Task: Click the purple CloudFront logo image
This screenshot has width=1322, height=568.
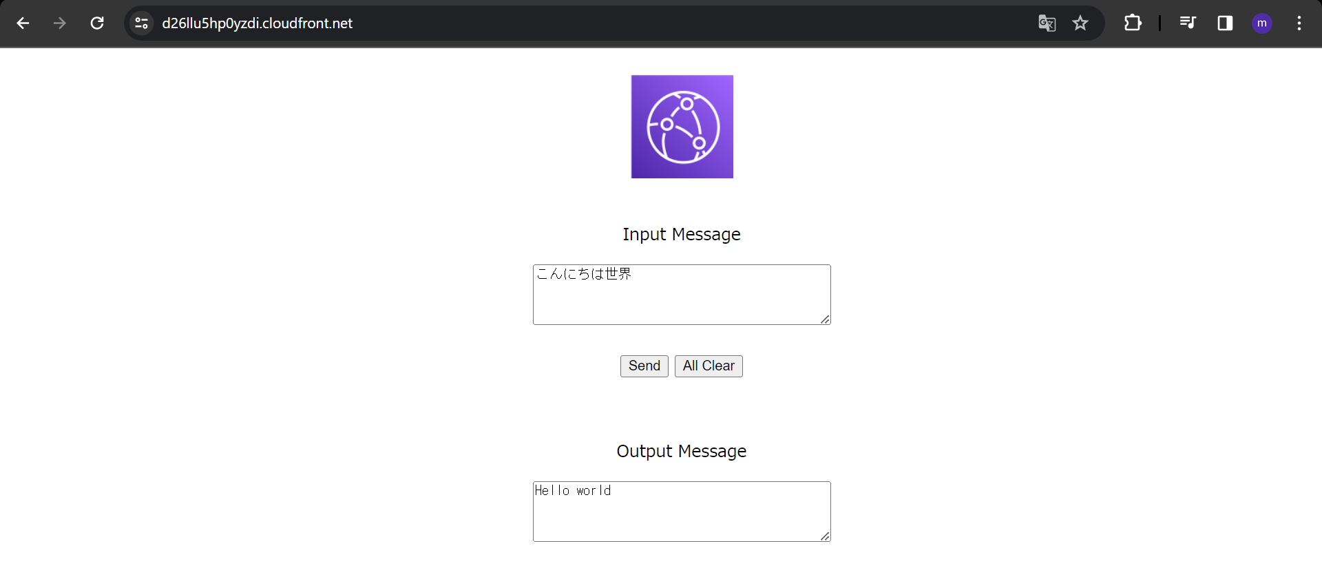Action: (682, 127)
